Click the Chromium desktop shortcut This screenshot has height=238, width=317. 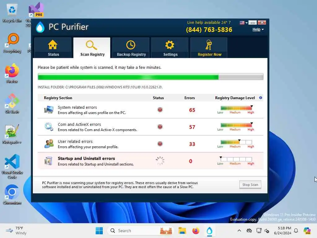click(x=12, y=195)
